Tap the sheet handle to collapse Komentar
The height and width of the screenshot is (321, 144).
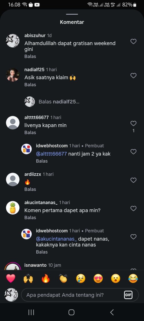click(72, 14)
